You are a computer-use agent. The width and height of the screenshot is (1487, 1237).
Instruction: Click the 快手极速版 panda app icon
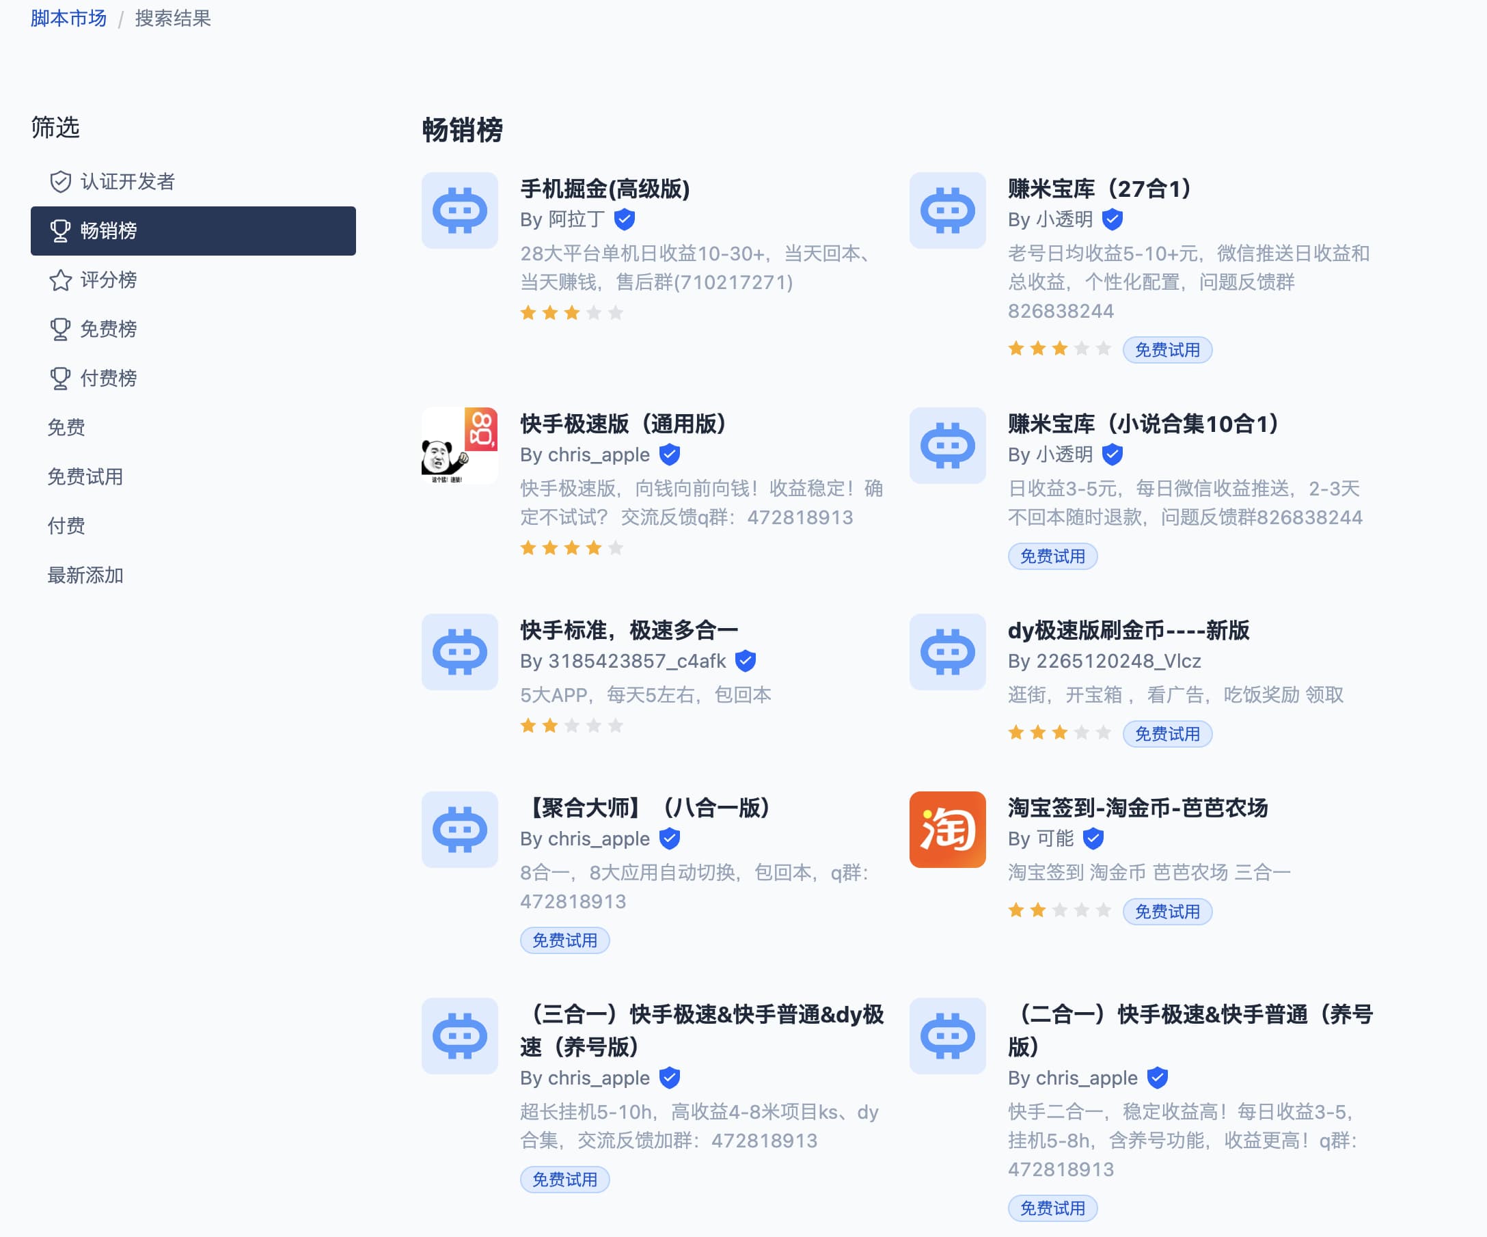click(x=459, y=446)
